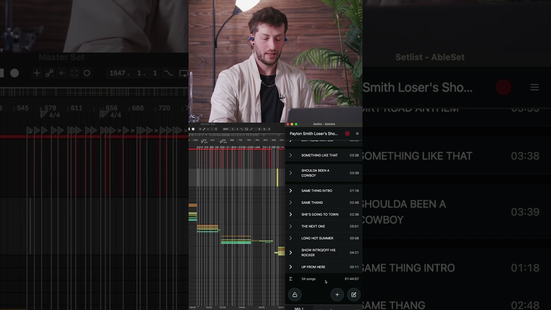Expand the SAME THING INTRO chevron
Screen dimensions: 551x310
coord(291,191)
